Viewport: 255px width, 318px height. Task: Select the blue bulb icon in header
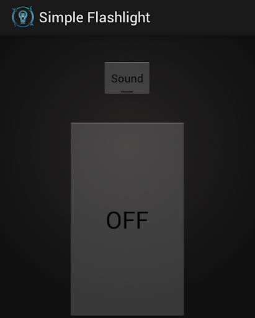[x=23, y=17]
